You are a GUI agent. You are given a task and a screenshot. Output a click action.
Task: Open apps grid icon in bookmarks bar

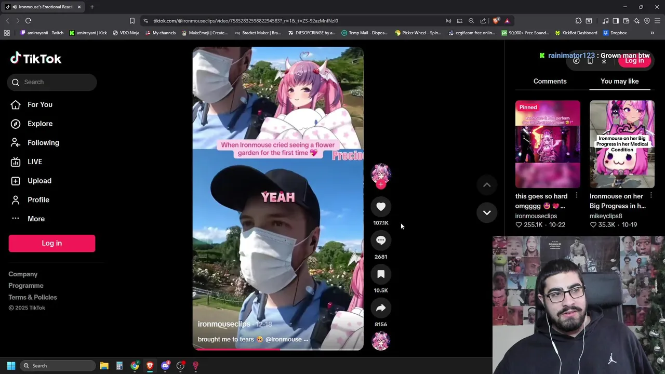pyautogui.click(x=7, y=33)
